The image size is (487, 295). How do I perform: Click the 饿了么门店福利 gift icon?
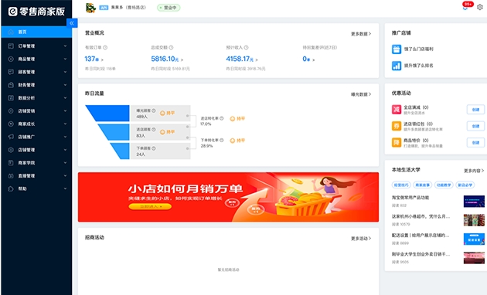point(397,49)
